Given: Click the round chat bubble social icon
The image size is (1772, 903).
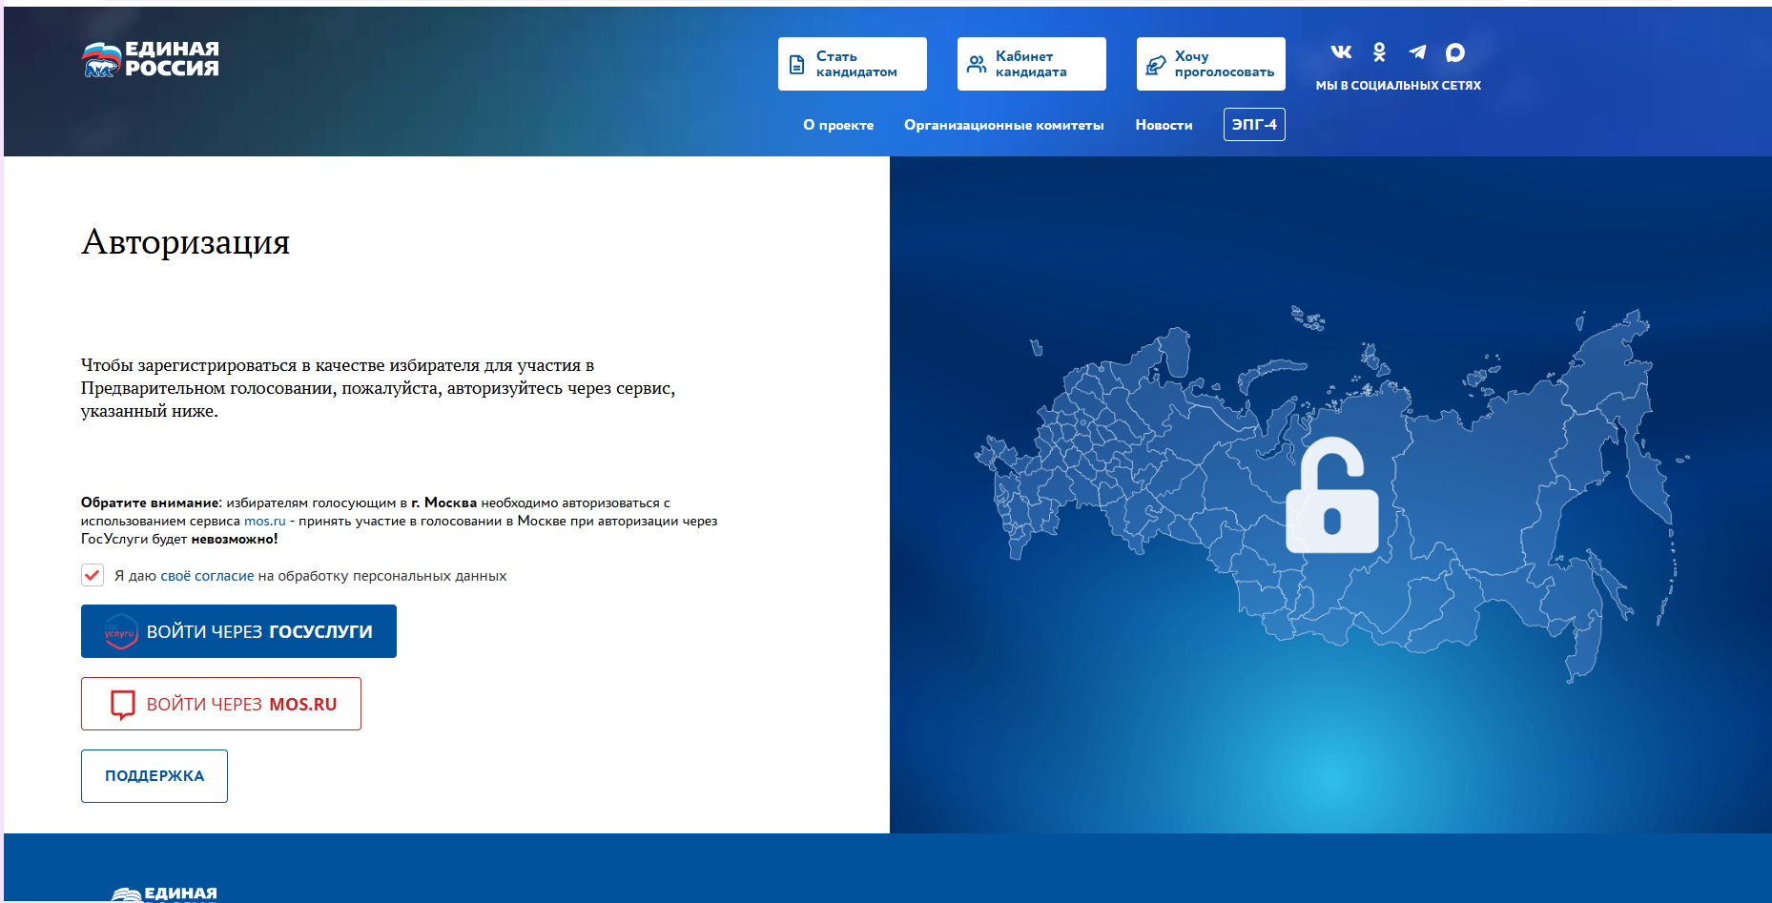Looking at the screenshot, I should pyautogui.click(x=1454, y=52).
